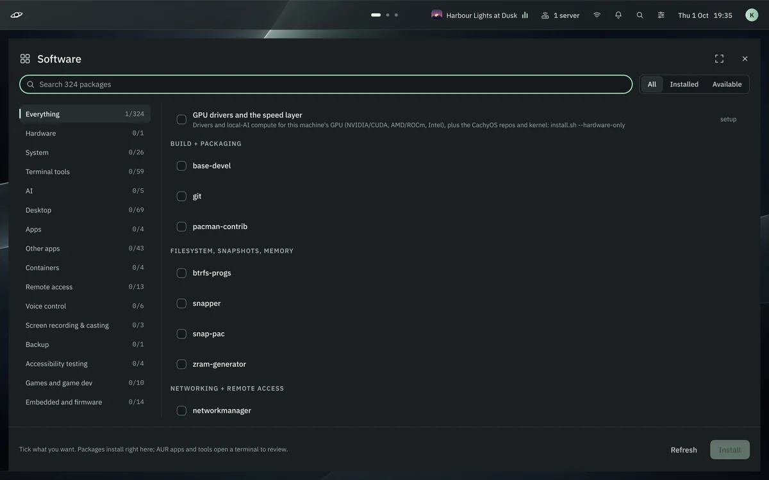769x480 pixels.
Task: Click FILESYSTEM, SNAPSHOTS, MEMORY section heading
Action: 232,251
